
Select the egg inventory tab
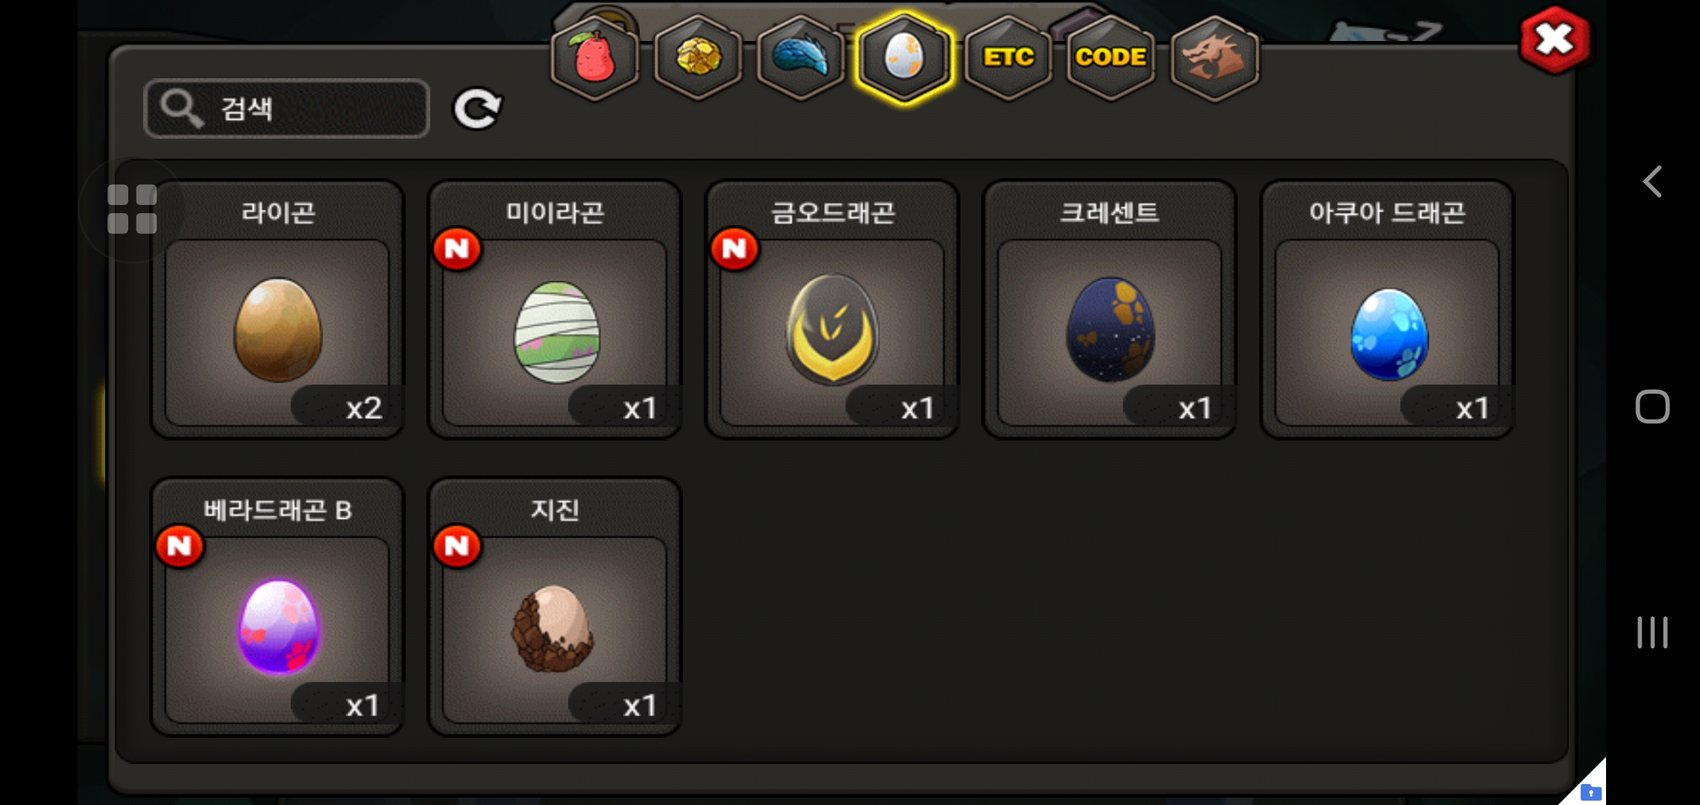(x=904, y=58)
